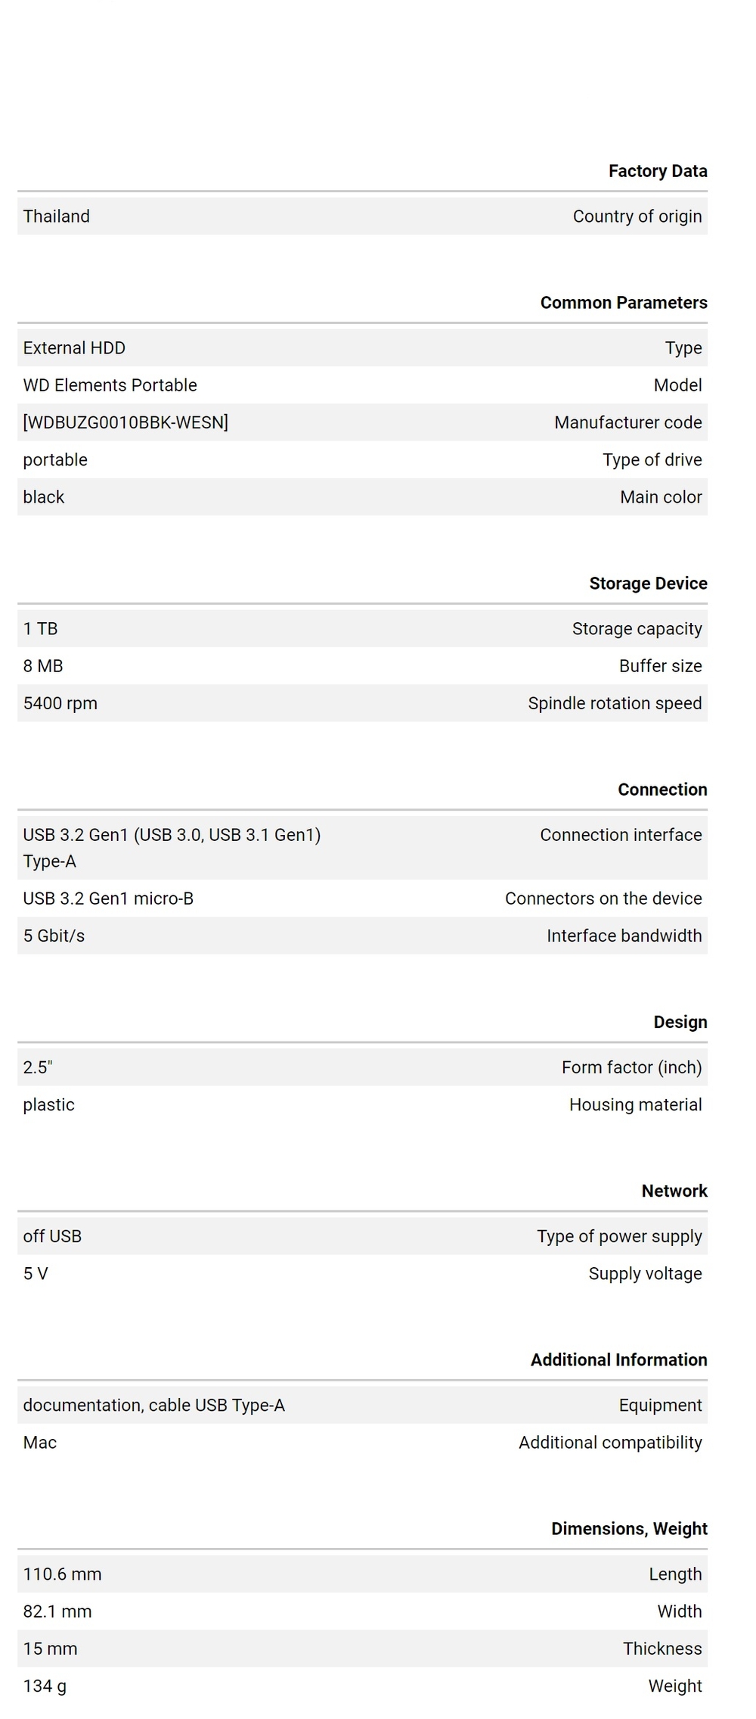This screenshot has height=1719, width=756.
Task: Select the WD Elements Portable model text
Action: click(x=110, y=385)
